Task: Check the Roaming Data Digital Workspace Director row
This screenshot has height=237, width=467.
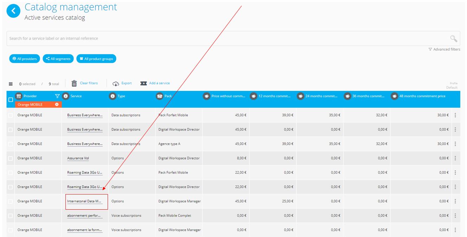Action: pyautogui.click(x=11, y=187)
